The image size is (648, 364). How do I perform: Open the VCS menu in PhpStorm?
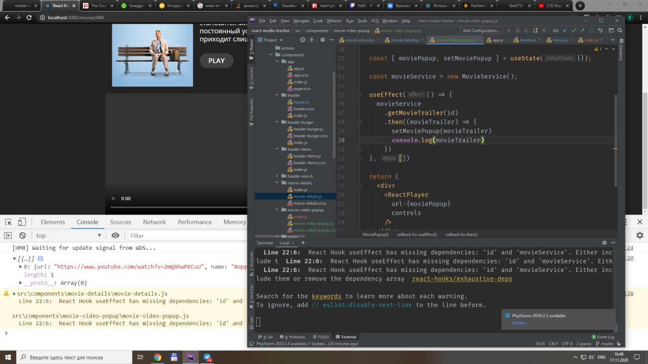[x=375, y=21]
